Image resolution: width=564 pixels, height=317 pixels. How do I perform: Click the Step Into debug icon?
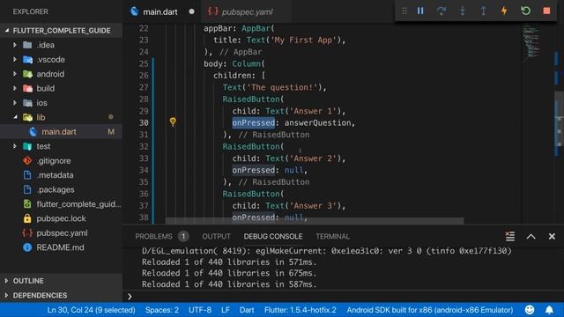[x=462, y=11]
